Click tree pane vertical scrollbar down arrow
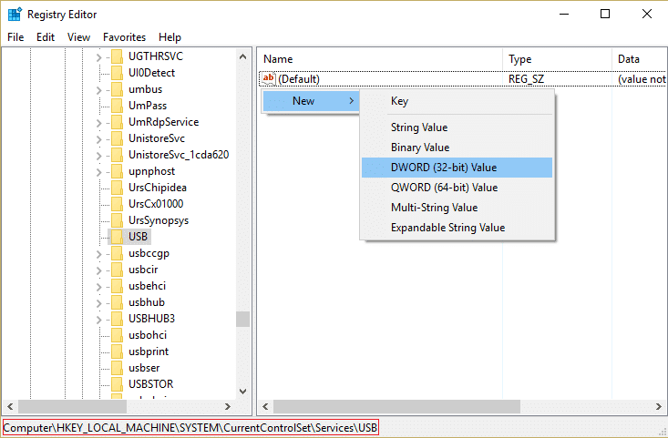 pos(242,392)
